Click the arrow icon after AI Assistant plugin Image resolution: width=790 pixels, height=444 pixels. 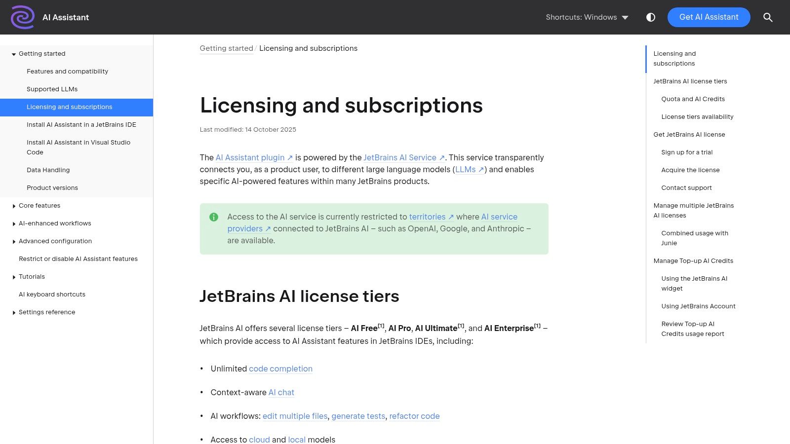(289, 158)
